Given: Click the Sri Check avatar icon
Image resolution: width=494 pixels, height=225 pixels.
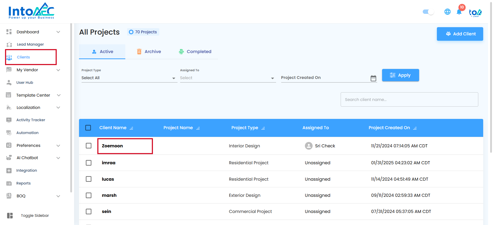Looking at the screenshot, I should (x=308, y=146).
